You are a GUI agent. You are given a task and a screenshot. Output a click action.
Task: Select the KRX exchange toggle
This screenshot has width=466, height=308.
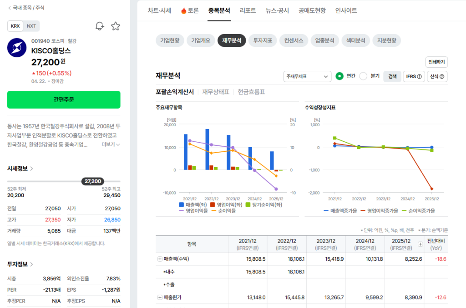[x=15, y=26]
